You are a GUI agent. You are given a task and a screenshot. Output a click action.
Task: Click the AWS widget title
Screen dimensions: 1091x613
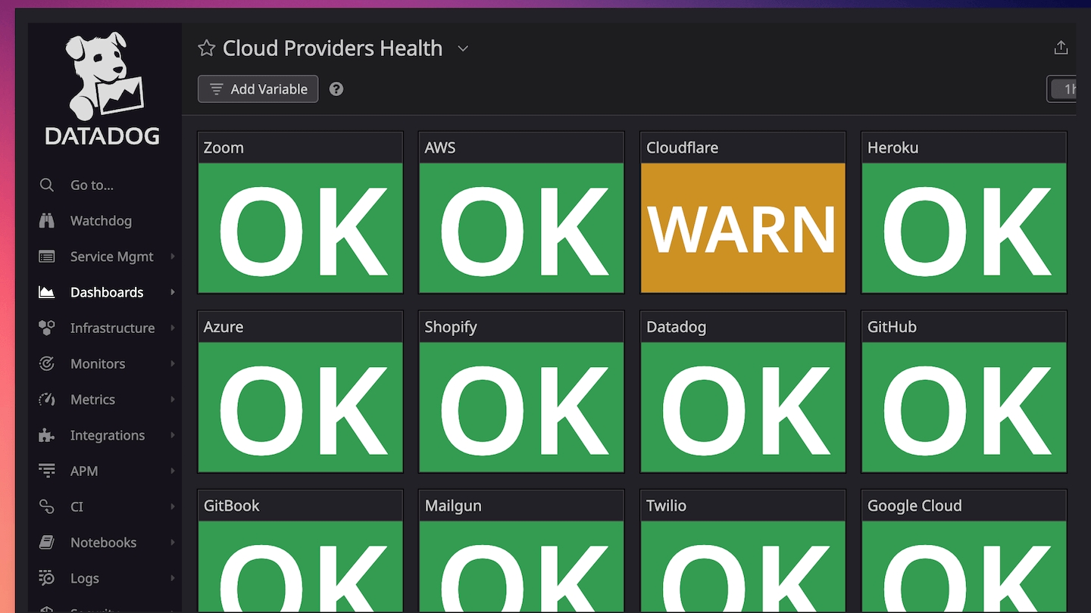440,148
